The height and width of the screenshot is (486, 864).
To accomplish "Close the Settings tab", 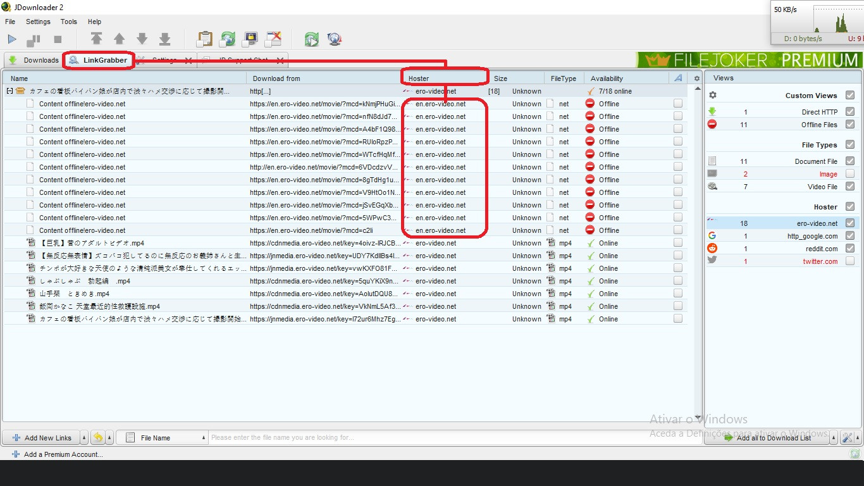I will pyautogui.click(x=188, y=60).
